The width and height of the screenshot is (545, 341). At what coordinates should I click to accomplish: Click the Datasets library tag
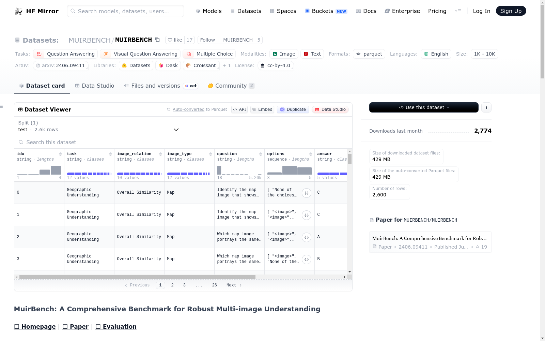tap(136, 65)
